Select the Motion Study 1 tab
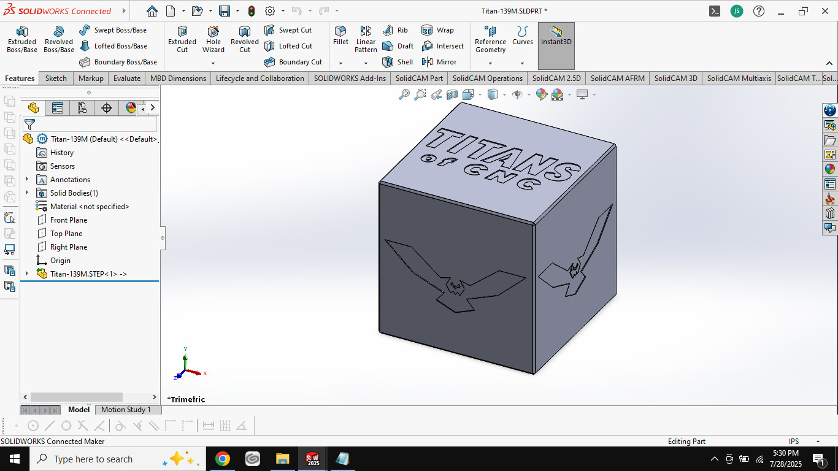 click(126, 410)
